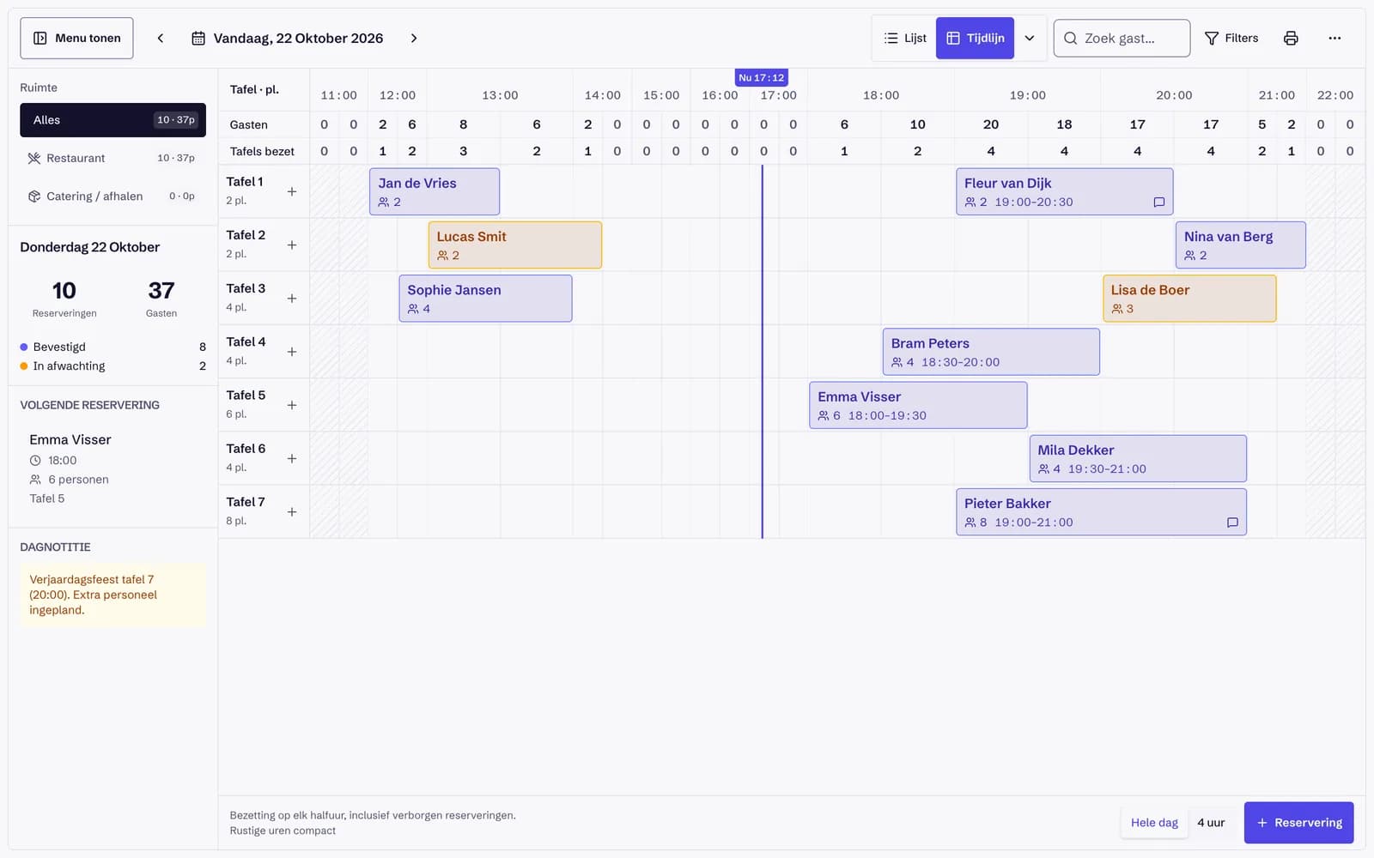Add reservation to Tafel 2 plus icon

[292, 245]
